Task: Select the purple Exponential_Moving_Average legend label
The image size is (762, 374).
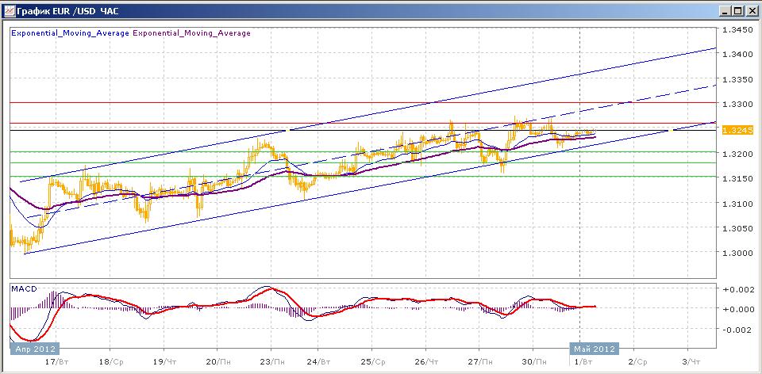Action: [x=191, y=33]
